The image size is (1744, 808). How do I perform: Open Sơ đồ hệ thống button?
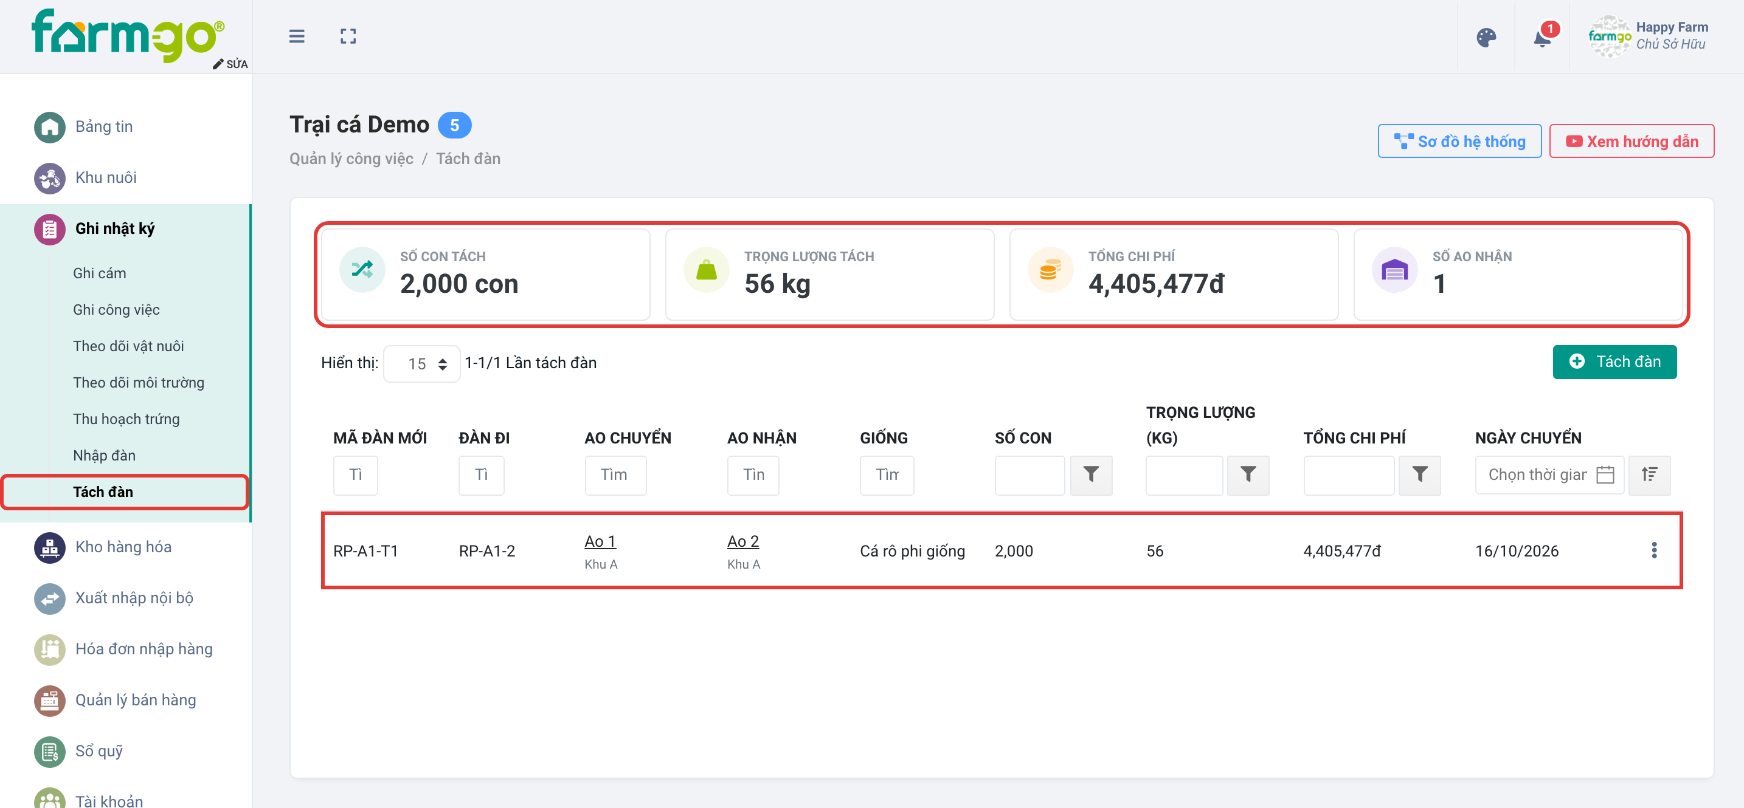(x=1459, y=142)
